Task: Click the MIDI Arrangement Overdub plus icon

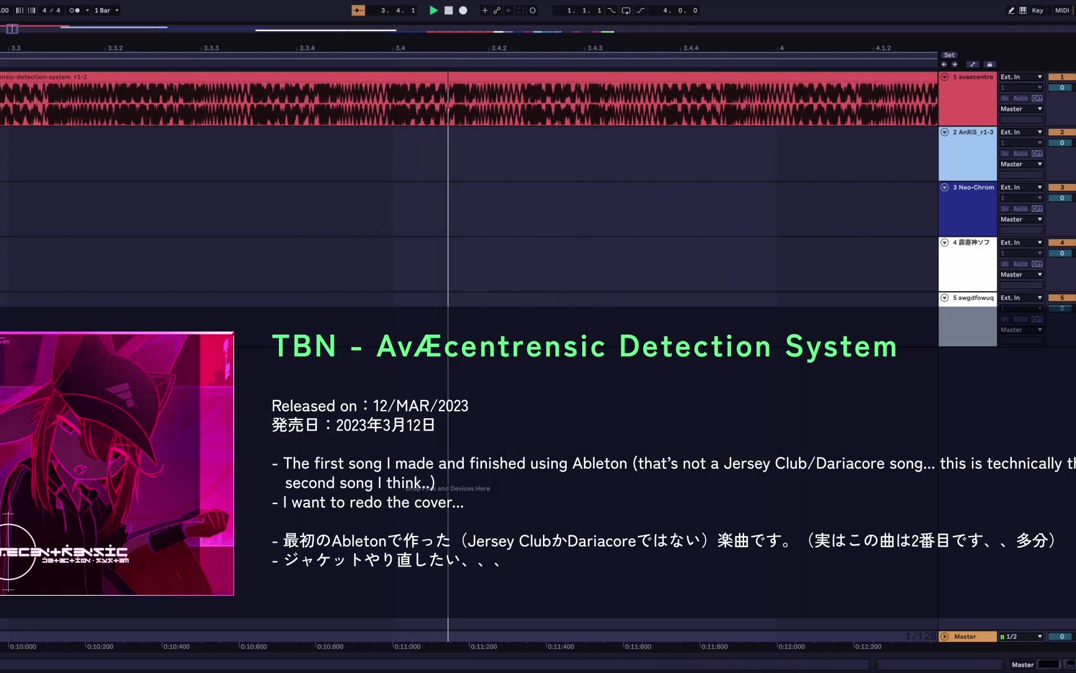Action: click(x=485, y=11)
